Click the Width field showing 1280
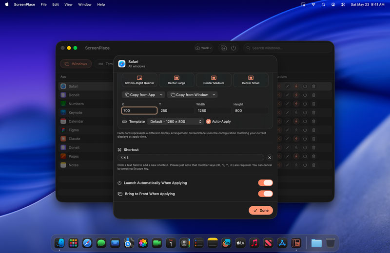 pyautogui.click(x=214, y=110)
